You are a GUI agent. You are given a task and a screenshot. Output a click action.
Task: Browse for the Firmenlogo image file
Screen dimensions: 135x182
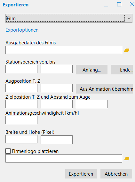coord(127,159)
